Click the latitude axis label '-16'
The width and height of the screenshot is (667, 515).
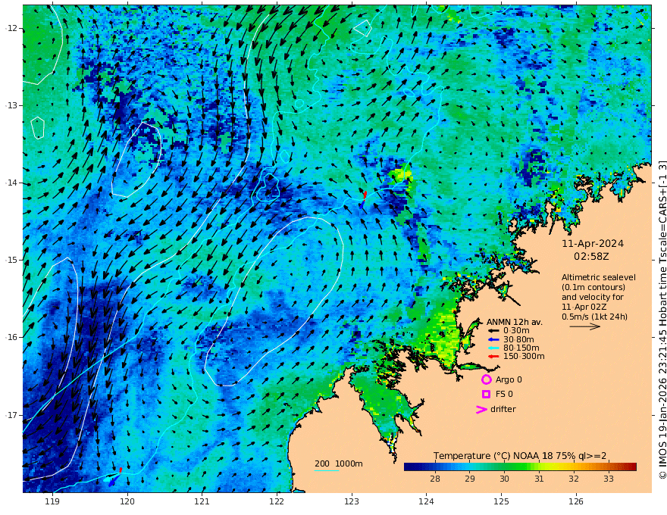click(11, 337)
